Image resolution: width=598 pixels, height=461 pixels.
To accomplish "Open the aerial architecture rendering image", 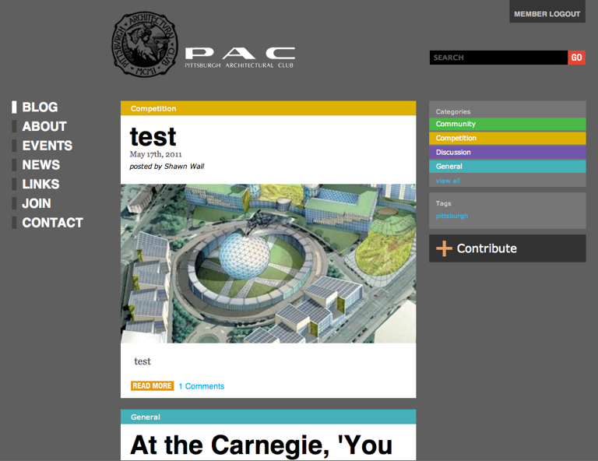I will [x=268, y=263].
